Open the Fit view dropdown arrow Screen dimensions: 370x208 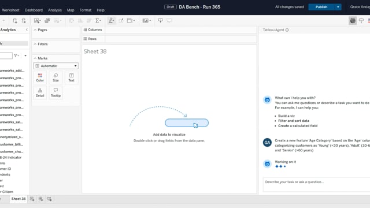(x=134, y=21)
